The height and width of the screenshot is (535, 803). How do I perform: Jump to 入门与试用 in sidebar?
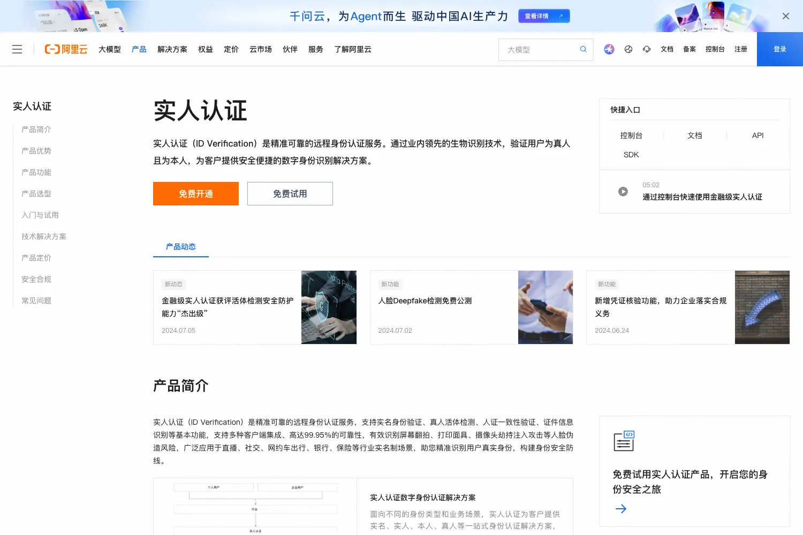pyautogui.click(x=40, y=215)
